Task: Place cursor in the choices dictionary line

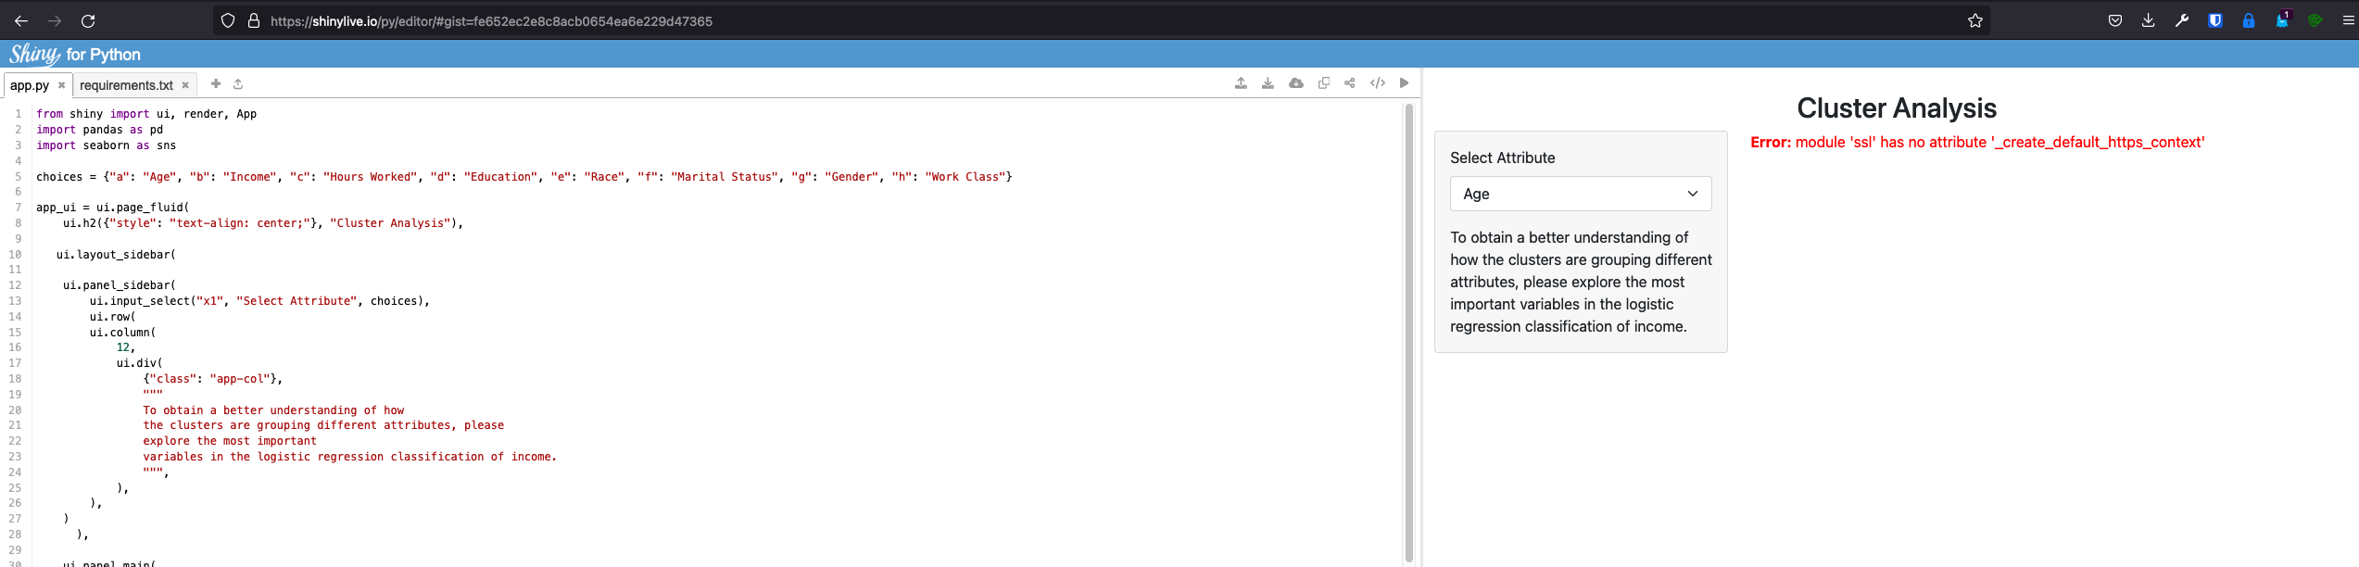Action: tap(524, 176)
